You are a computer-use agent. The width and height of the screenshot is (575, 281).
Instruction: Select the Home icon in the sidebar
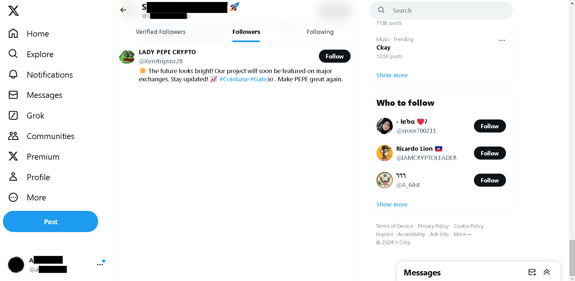coord(13,34)
